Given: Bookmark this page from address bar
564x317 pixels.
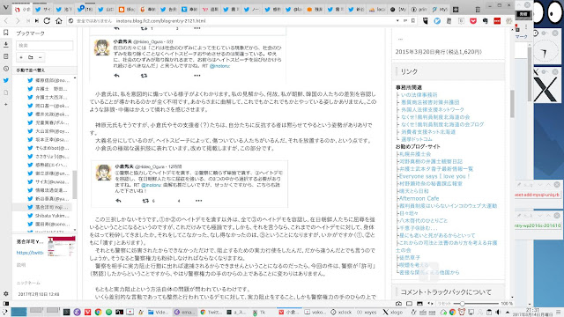Looking at the screenshot, I should [x=413, y=21].
